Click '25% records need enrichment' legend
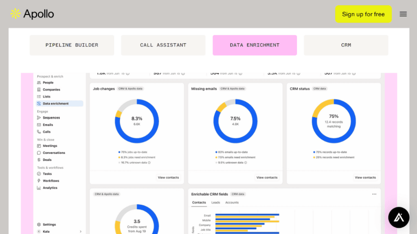Screen dimensions: 417x234 click(334, 157)
